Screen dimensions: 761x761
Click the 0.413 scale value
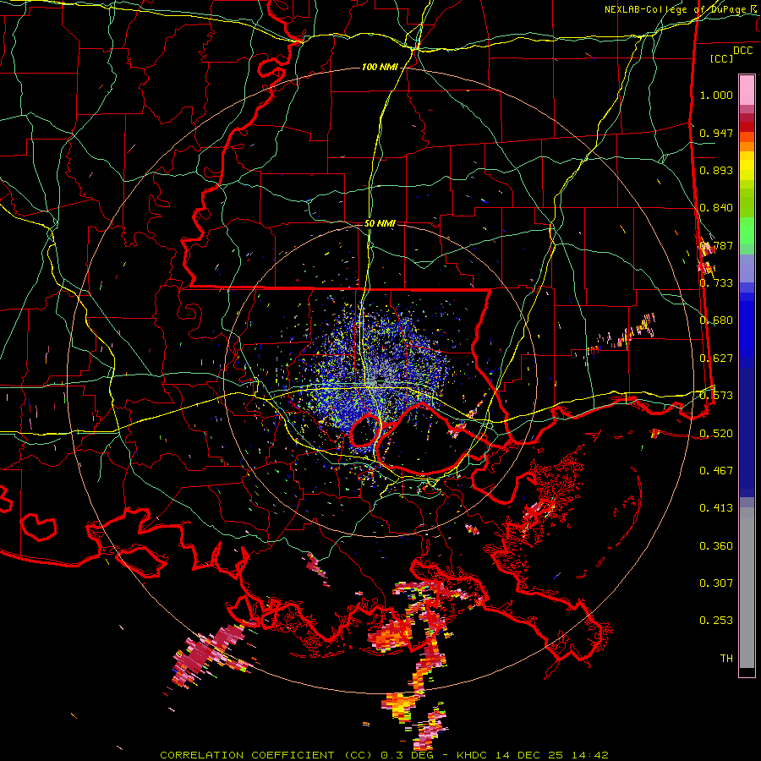[x=716, y=508]
